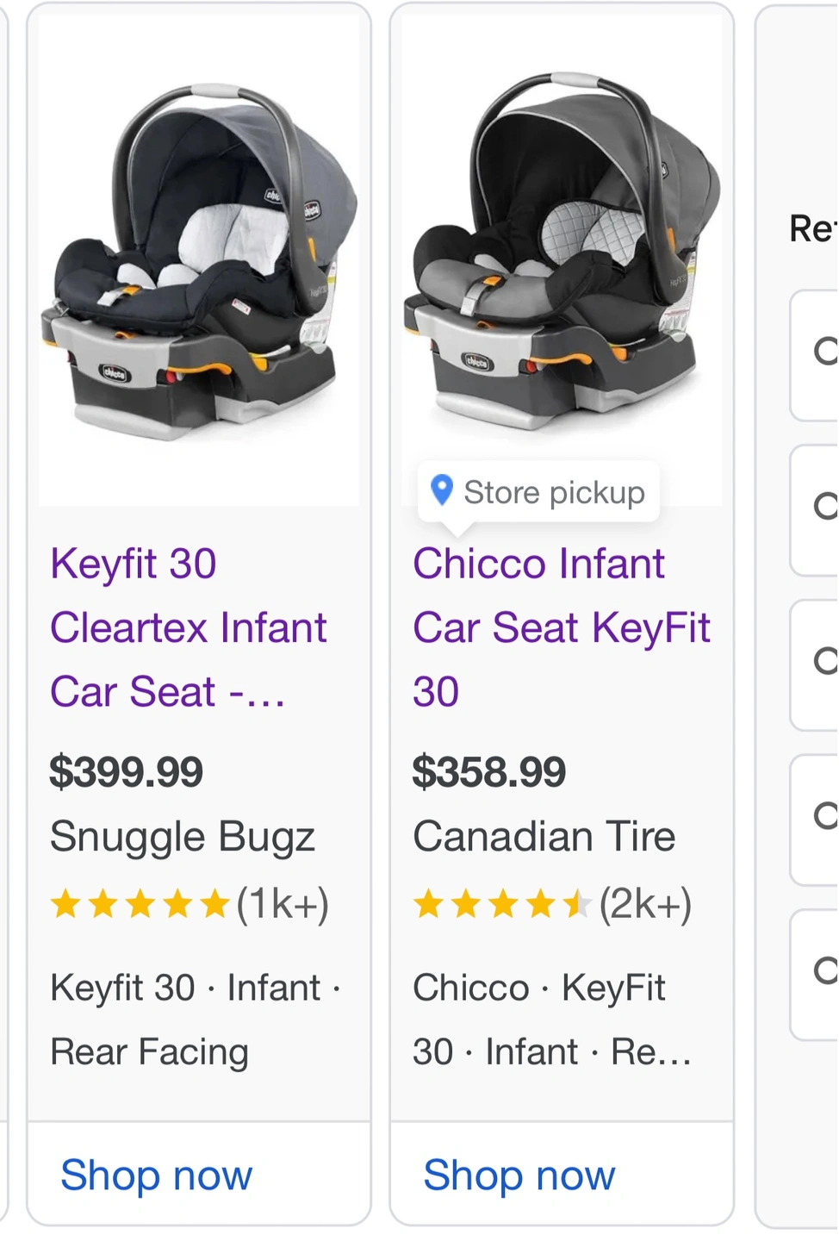This screenshot has height=1241, width=839.
Task: Choose the fourth radio option in right panel
Action: [x=825, y=815]
